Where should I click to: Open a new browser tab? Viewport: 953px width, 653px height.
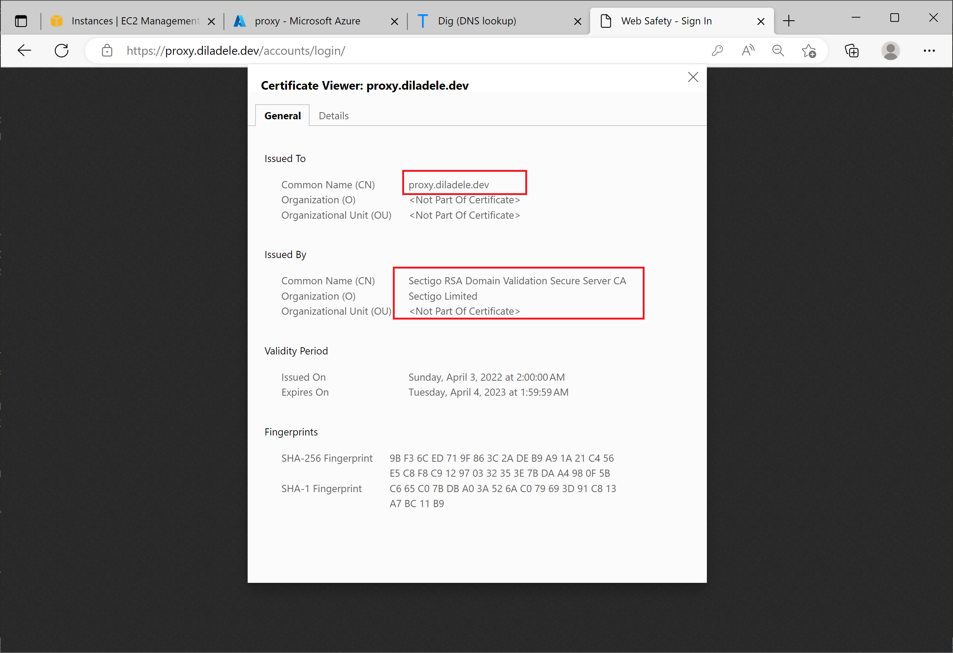pos(788,21)
